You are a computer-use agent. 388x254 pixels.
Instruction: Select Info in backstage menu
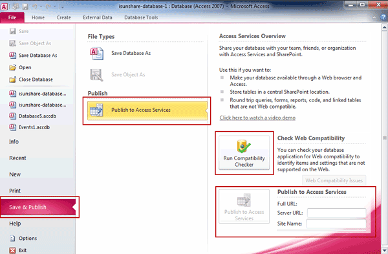[14, 142]
